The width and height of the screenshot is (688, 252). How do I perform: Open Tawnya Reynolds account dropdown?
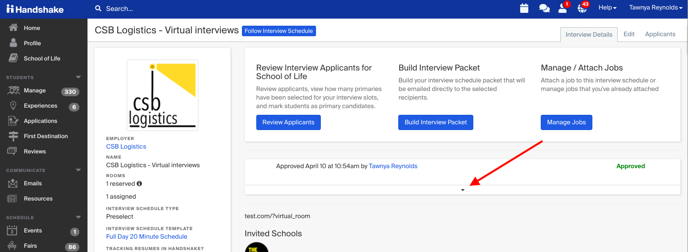coord(655,8)
